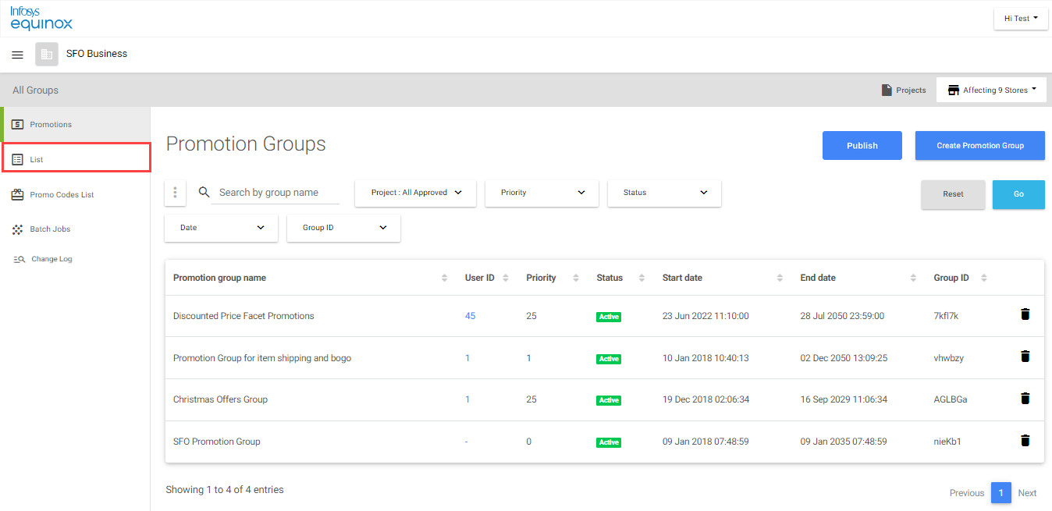Image resolution: width=1052 pixels, height=511 pixels.
Task: Open the Group ID filter dropdown
Action: pos(343,228)
